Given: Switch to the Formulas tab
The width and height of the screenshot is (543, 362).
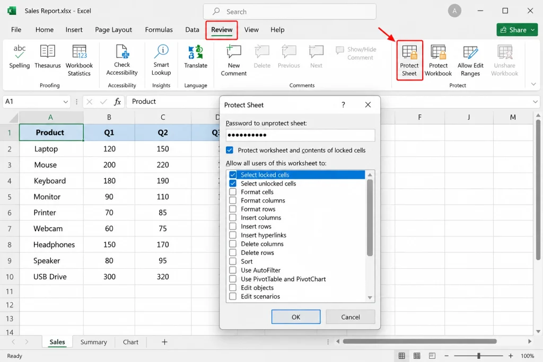Looking at the screenshot, I should click(159, 30).
